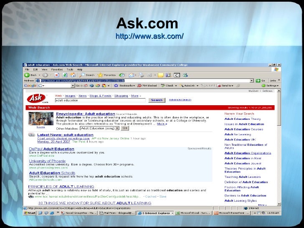Image resolution: width=304 pixels, height=228 pixels.
Task: Switch to Novell GroupWise taskbar button
Action: (x=79, y=213)
